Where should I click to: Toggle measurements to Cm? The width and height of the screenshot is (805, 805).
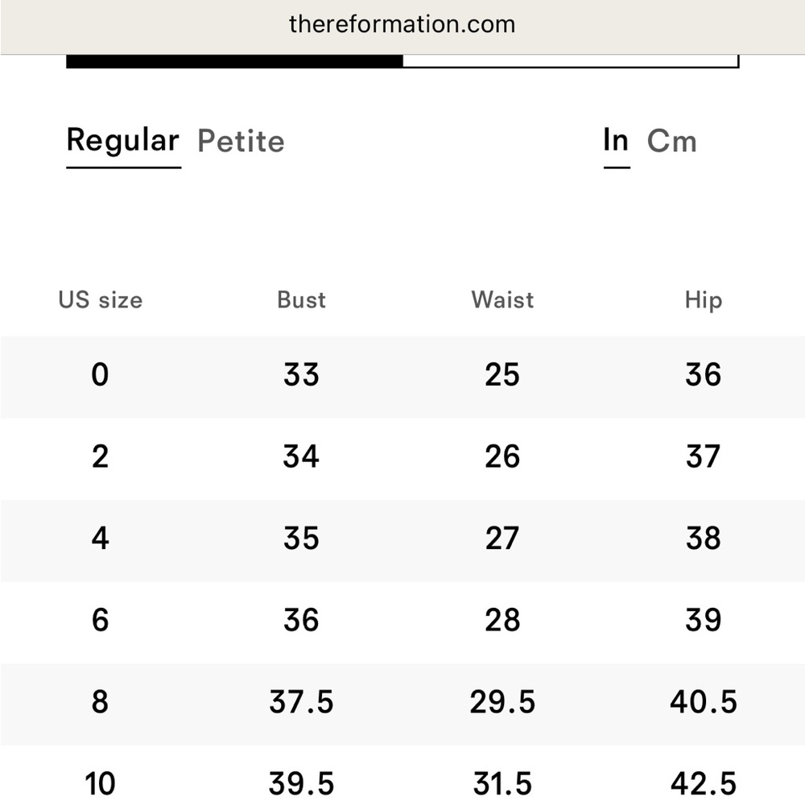coord(671,141)
